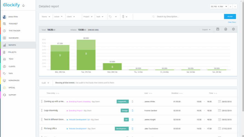The image size is (244, 137).
Task: Open Dashboard in the sidebar
Action: [13, 38]
